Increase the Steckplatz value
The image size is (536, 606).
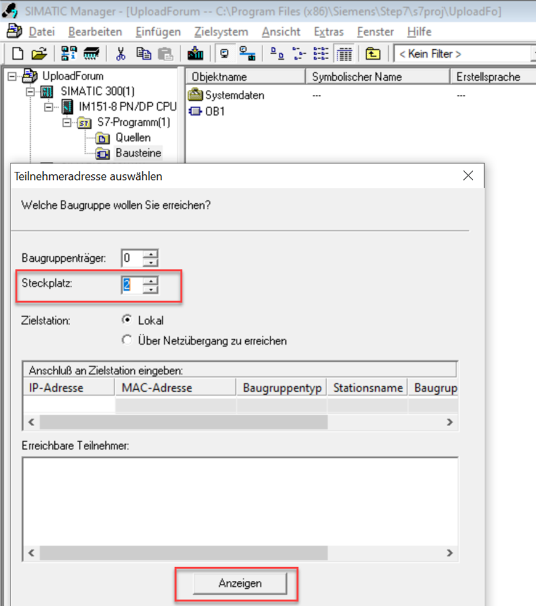tap(150, 281)
